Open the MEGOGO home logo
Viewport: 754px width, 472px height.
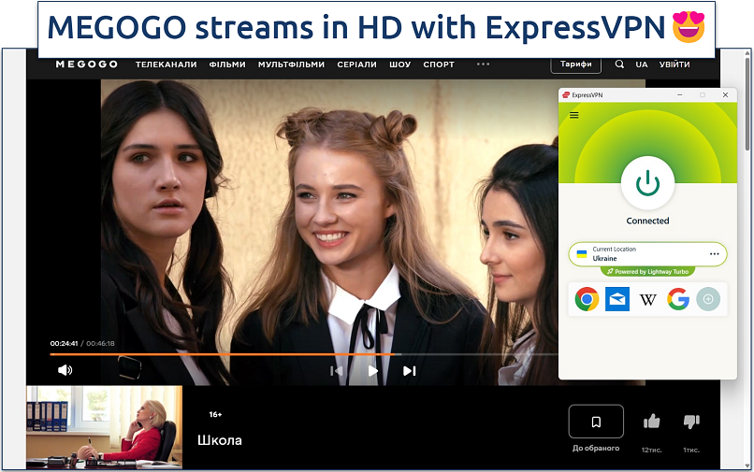coord(87,64)
